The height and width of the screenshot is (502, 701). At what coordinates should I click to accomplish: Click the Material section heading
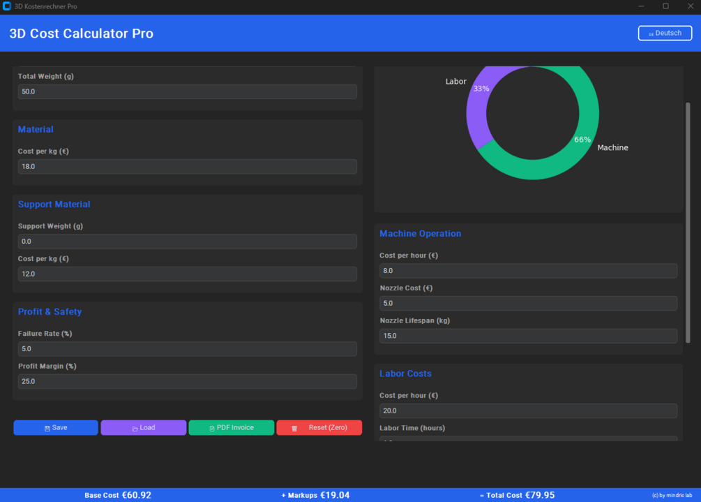coord(36,129)
